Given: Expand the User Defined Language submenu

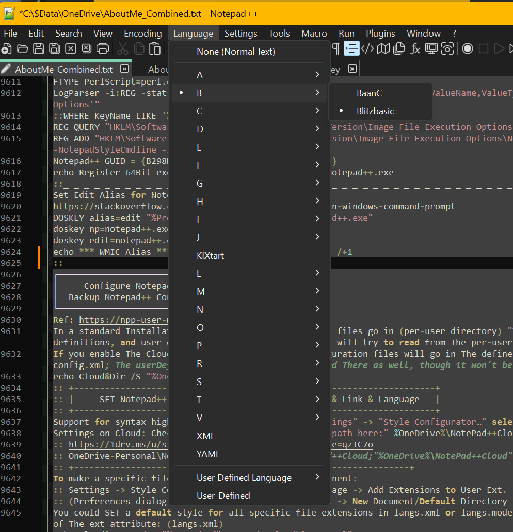Looking at the screenshot, I should (x=249, y=478).
